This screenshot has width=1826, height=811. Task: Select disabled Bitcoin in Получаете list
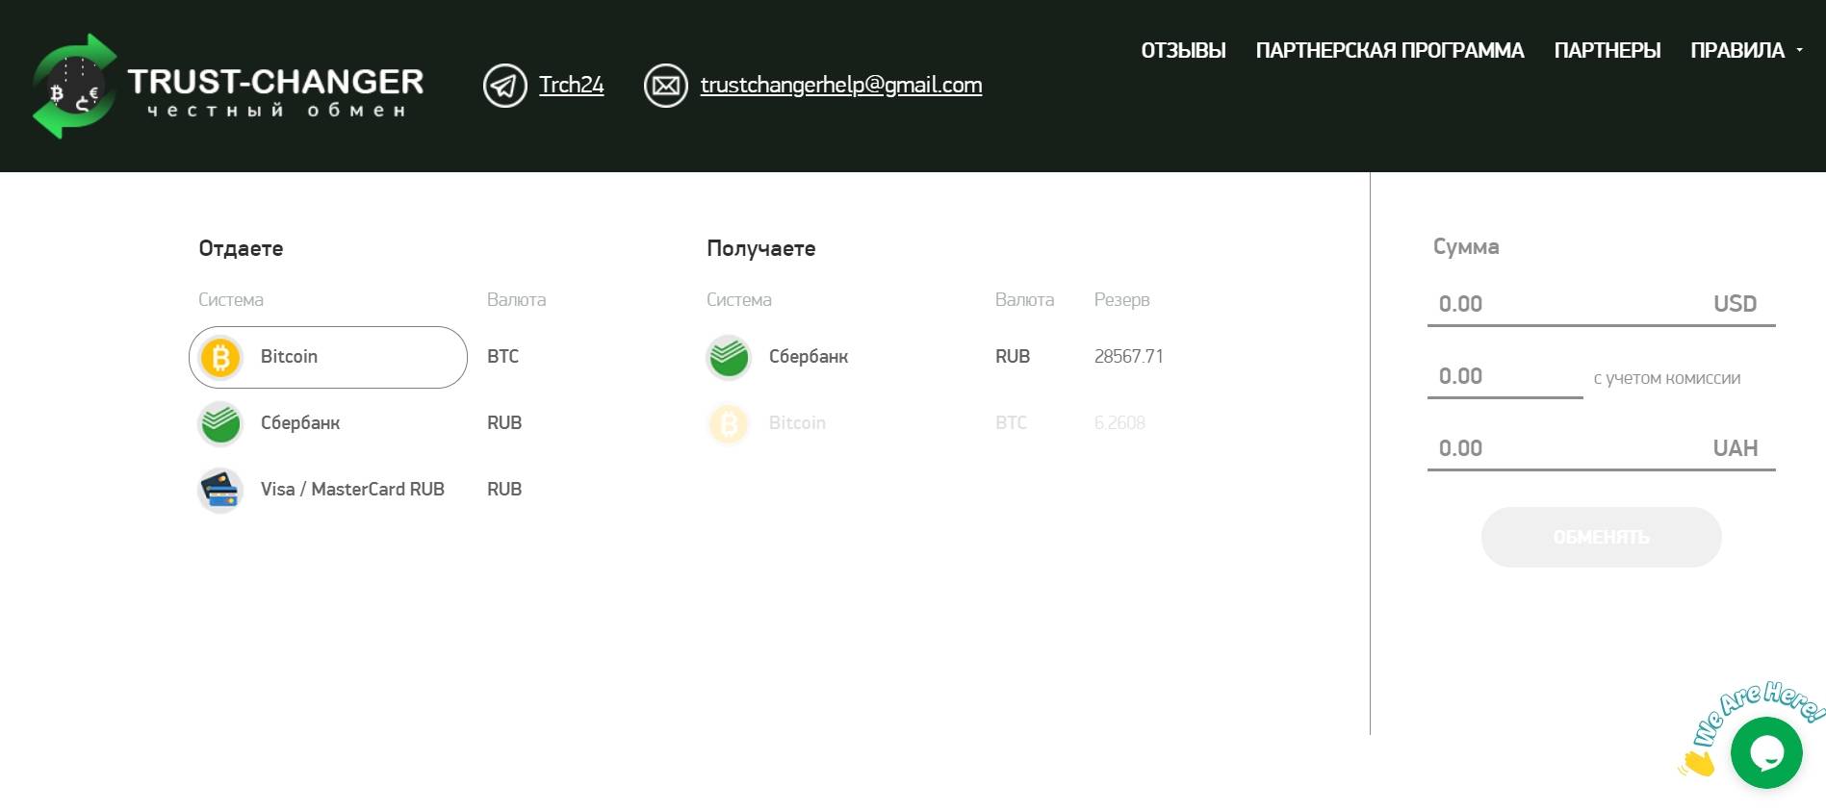(797, 423)
